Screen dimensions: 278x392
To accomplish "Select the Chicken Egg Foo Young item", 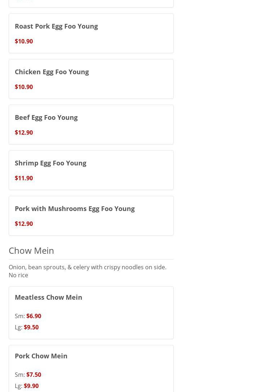I will [52, 72].
